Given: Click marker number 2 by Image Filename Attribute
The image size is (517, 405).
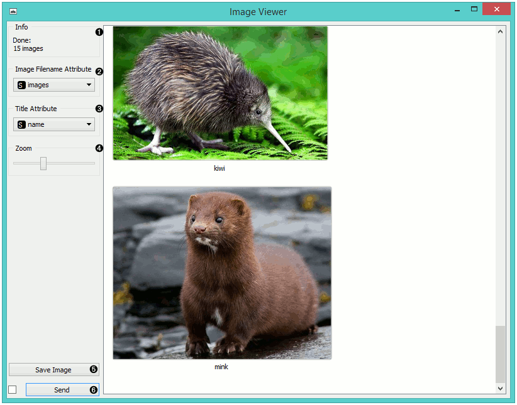Looking at the screenshot, I should coord(99,72).
